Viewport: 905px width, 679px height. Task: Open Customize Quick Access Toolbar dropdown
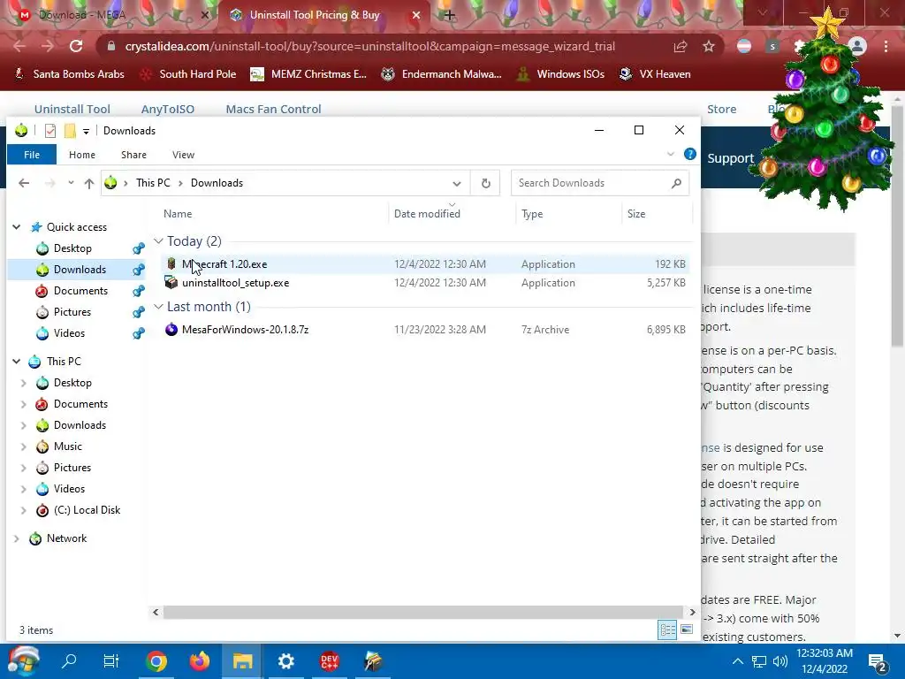coord(86,132)
